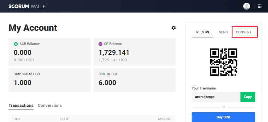
Task: Click the SP Balance card value
Action: [114, 53]
